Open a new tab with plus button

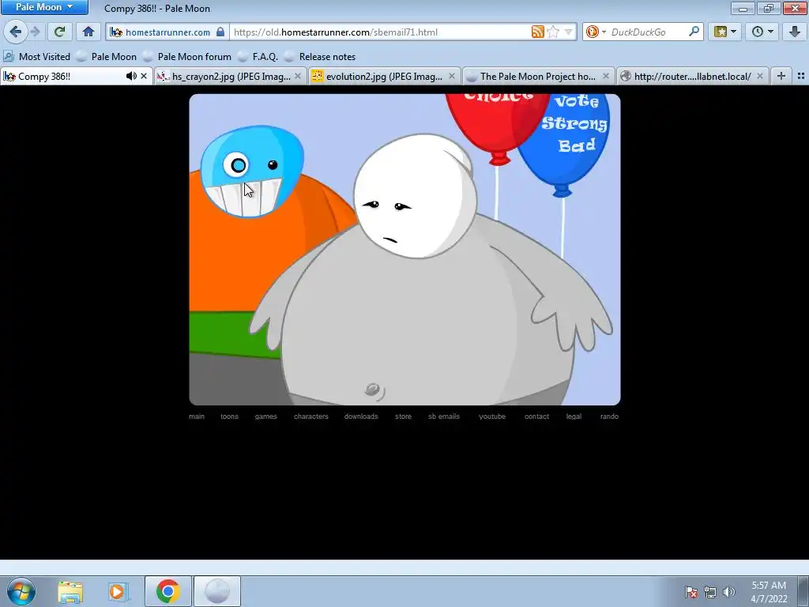[781, 77]
